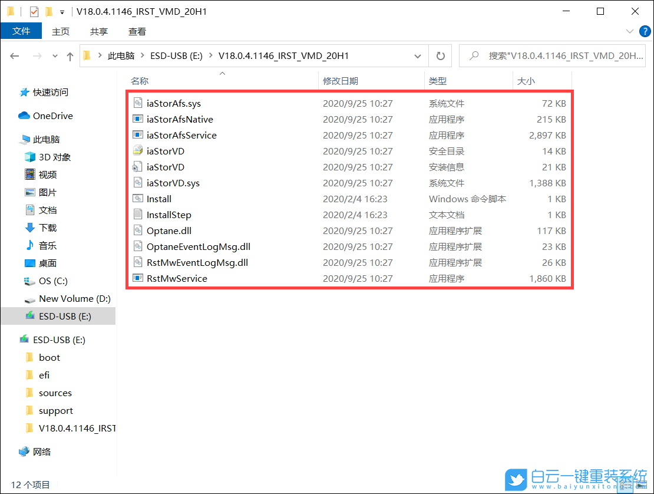This screenshot has height=494, width=654.
Task: Open the 文件 (File) menu
Action: tap(21, 31)
